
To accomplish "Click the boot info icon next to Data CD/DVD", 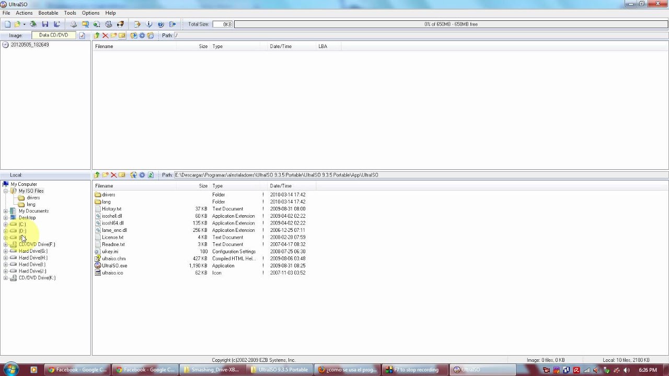I will [82, 36].
